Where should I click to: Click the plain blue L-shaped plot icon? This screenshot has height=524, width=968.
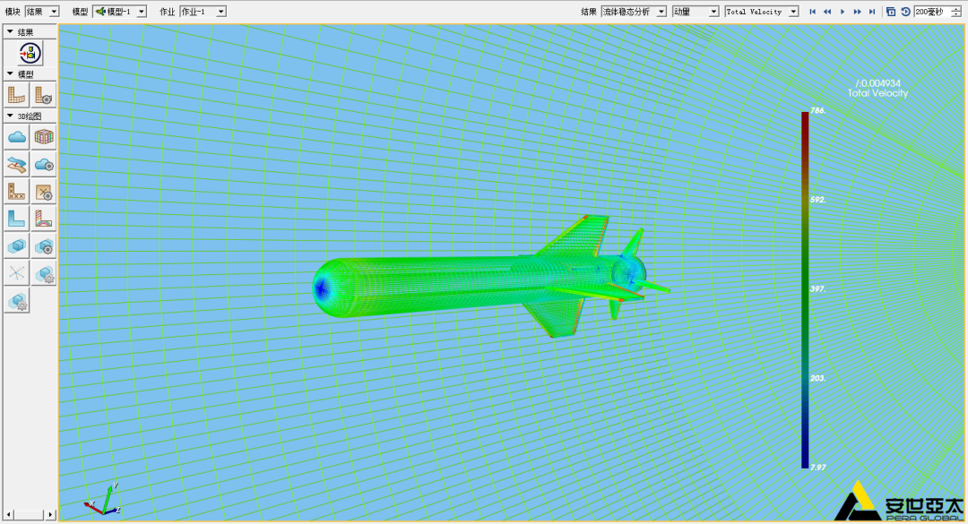[x=17, y=219]
